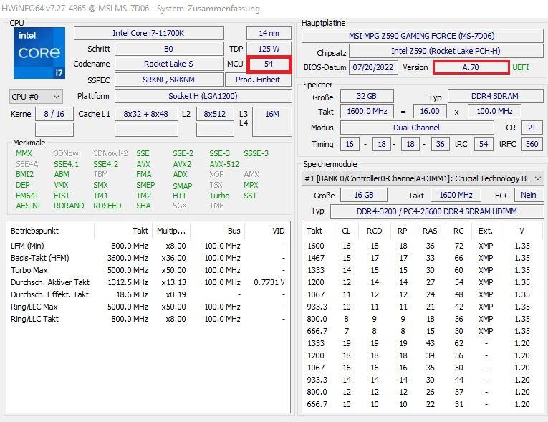Screen dimensions: 548x422
Task: Select the Durchsch. Effekt. Takt row
Action: click(x=148, y=294)
